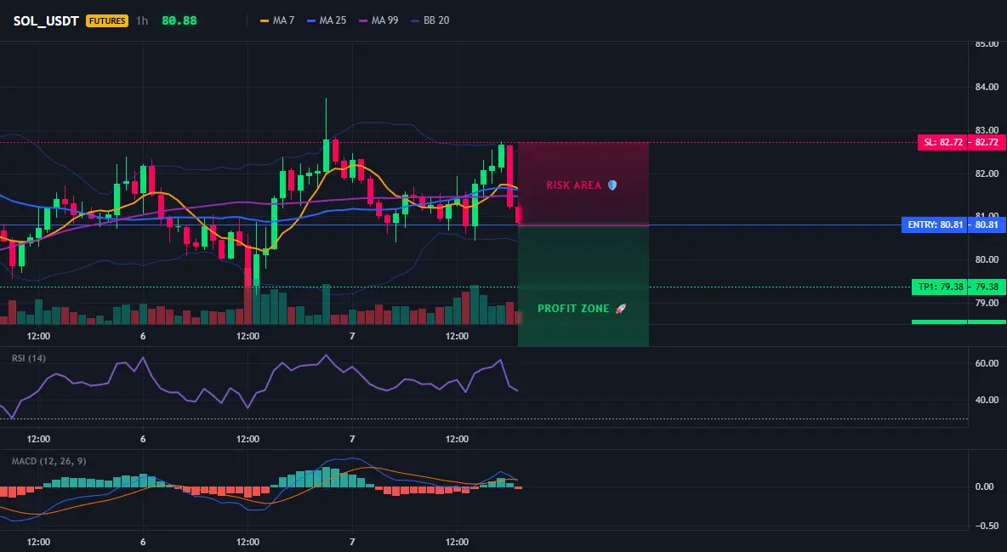This screenshot has width=1007, height=552.
Task: Click the rocket icon beside PROFIT ZONE
Action: pyautogui.click(x=620, y=309)
